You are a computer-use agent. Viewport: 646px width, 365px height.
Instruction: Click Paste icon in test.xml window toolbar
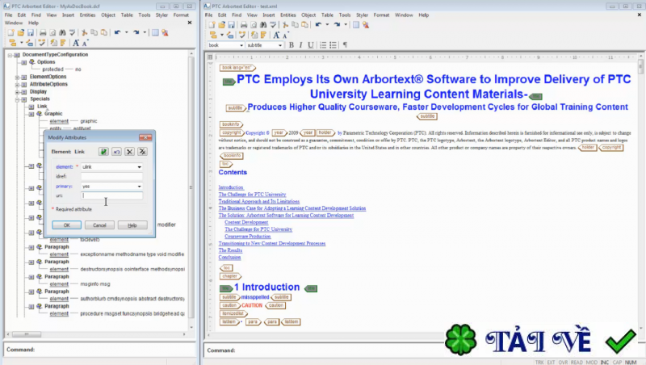305,25
